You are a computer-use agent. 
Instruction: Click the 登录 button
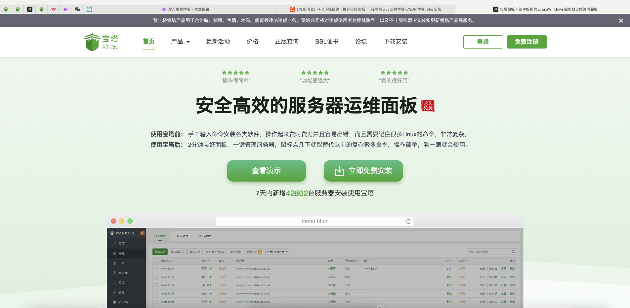coord(483,42)
